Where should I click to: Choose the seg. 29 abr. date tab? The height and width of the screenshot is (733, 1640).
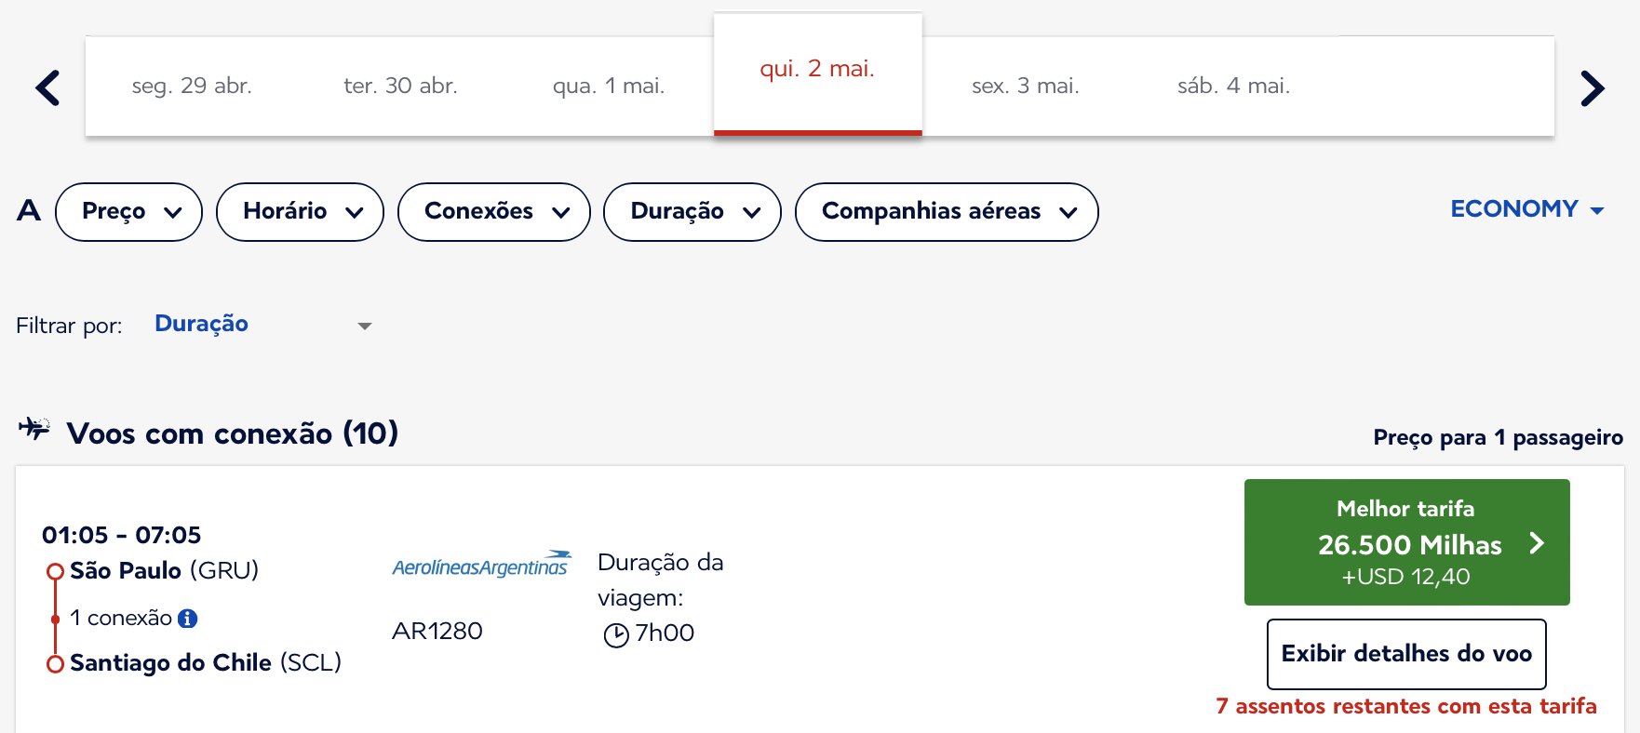click(x=192, y=87)
